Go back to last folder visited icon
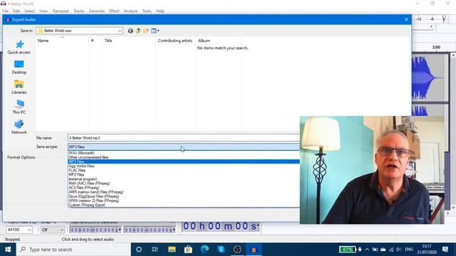Viewport: 456px width, 256px height. (130, 31)
